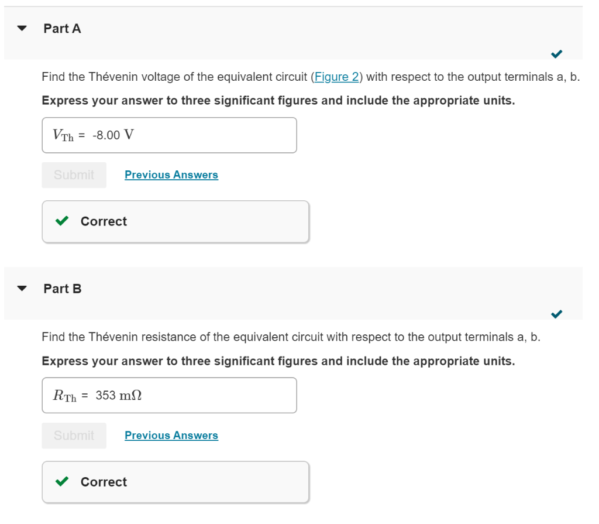599x524 pixels.
Task: Click the Part A completion checkmark icon
Action: point(557,54)
